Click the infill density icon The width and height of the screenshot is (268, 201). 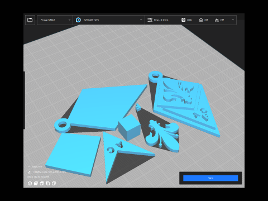coord(183,20)
